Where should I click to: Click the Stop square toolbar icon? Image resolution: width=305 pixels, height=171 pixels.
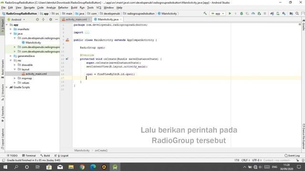[x=265, y=13]
